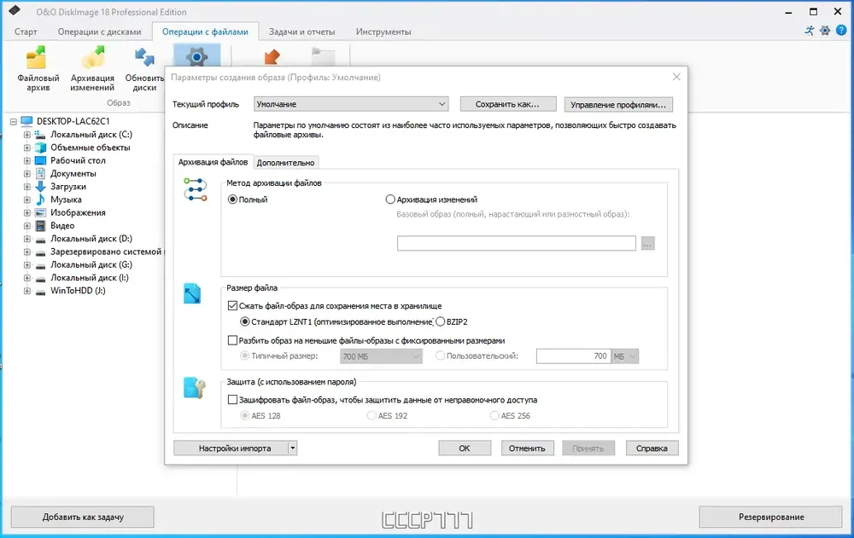Choose BZIP2 compression
This screenshot has height=538, width=854.
(440, 322)
